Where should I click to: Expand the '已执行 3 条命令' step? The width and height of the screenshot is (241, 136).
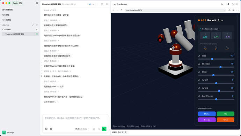point(51,31)
